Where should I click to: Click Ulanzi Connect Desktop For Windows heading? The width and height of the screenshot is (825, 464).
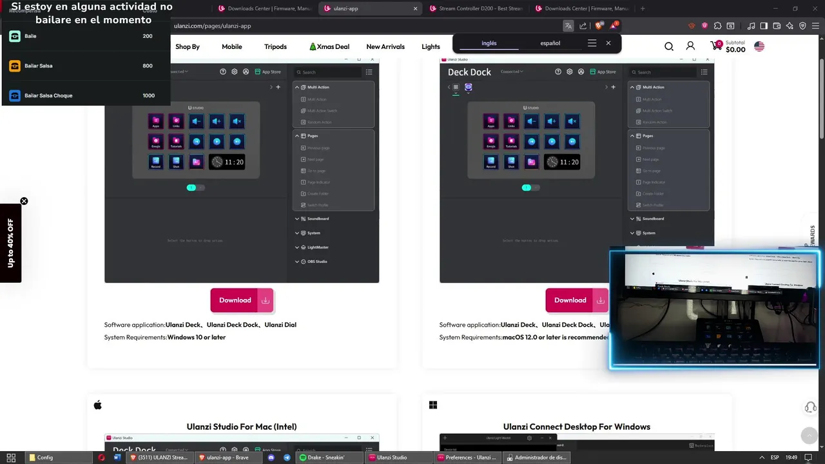point(577,427)
